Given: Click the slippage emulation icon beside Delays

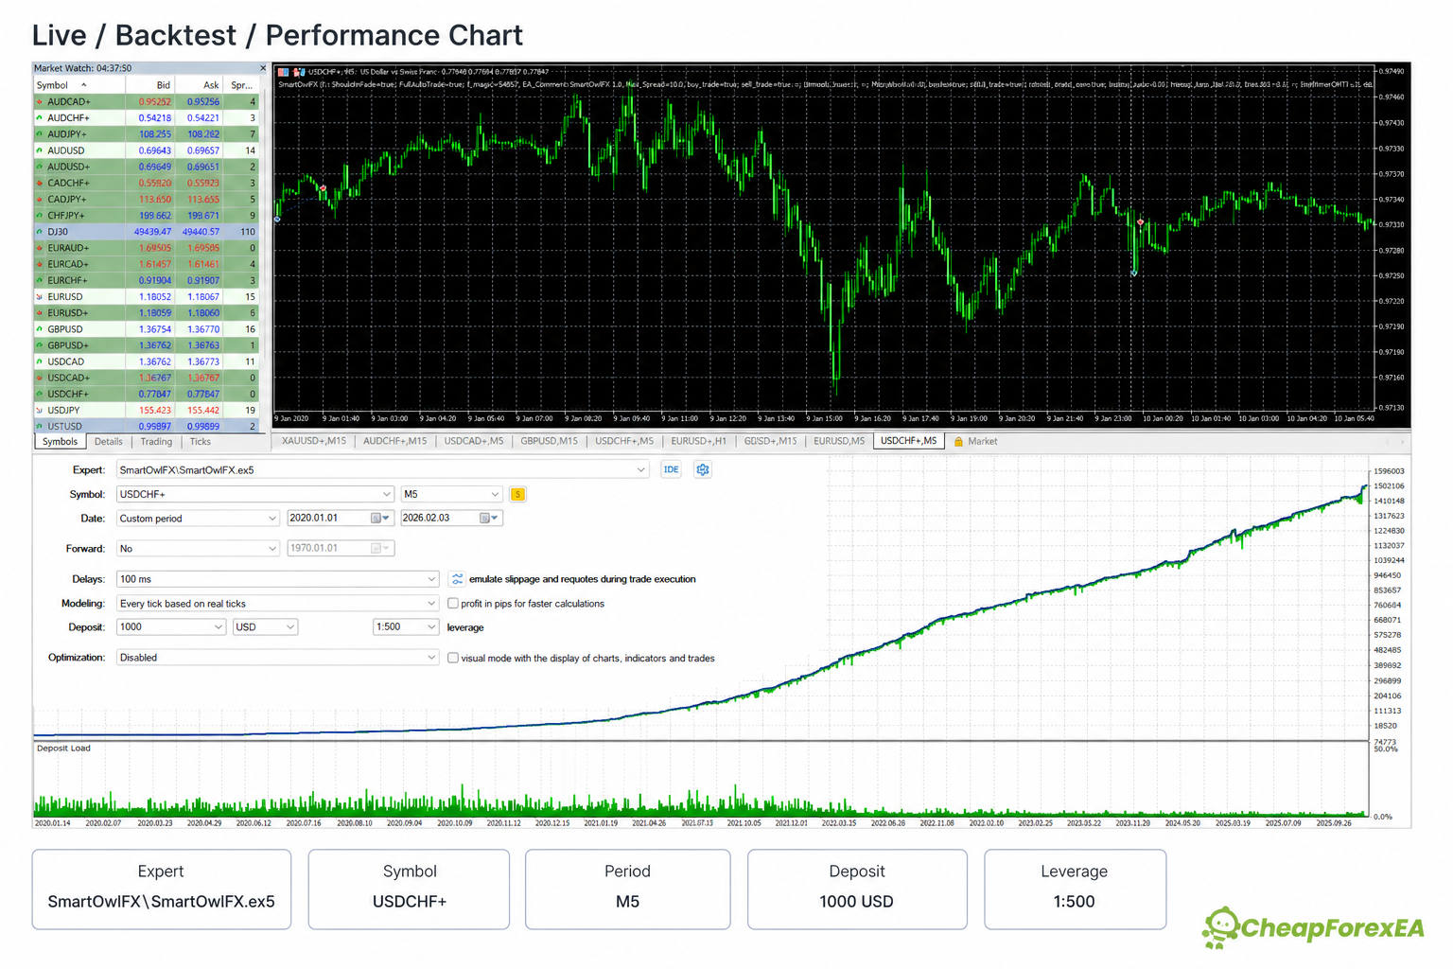Looking at the screenshot, I should (457, 579).
